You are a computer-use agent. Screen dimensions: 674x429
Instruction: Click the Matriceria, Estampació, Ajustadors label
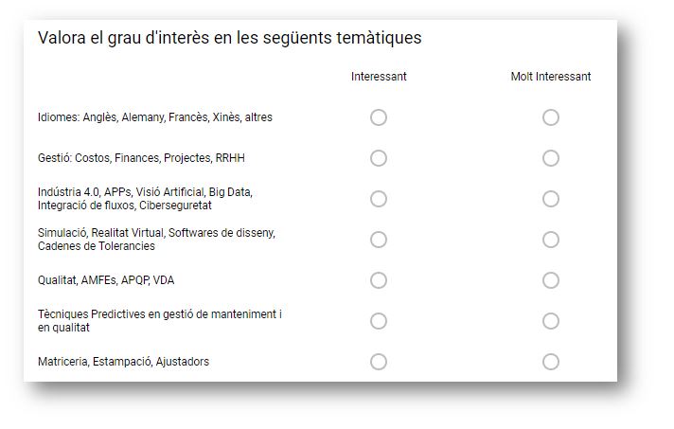tap(123, 362)
